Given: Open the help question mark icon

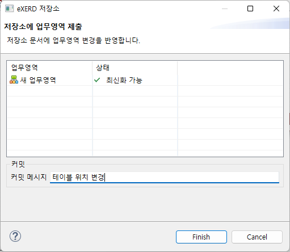Looking at the screenshot, I should [x=15, y=236].
